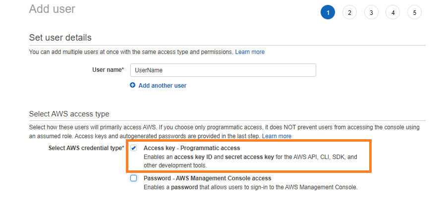Screen dimensions: 448x214
Task: Click step 1 circle indicator
Action: pyautogui.click(x=328, y=12)
